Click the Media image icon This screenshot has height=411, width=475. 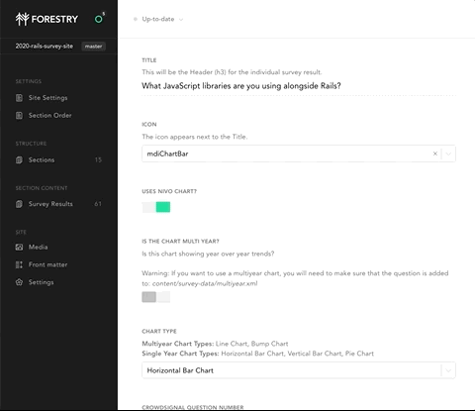pyautogui.click(x=19, y=247)
